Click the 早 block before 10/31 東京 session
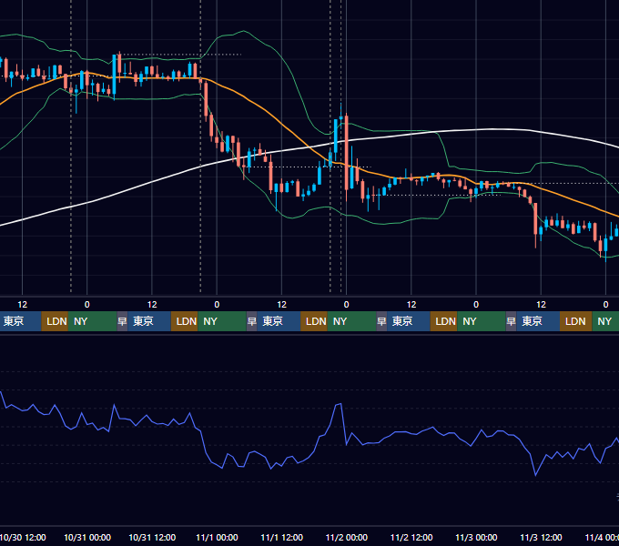The image size is (619, 546). click(122, 321)
